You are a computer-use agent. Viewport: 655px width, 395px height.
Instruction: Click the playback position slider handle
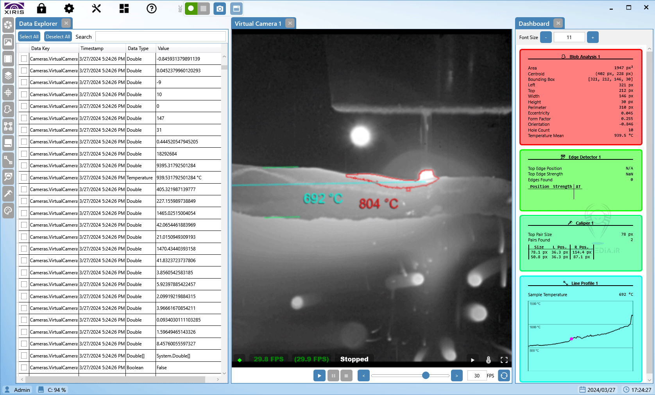pos(426,375)
